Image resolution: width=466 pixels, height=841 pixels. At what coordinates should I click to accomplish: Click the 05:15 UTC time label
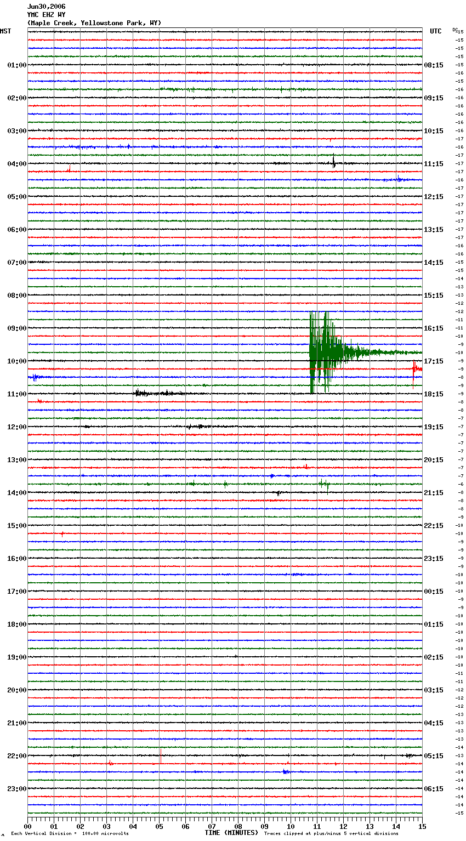click(x=434, y=756)
